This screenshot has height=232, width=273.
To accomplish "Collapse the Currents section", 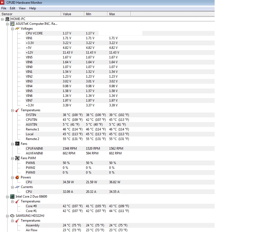I will [x=12, y=187].
